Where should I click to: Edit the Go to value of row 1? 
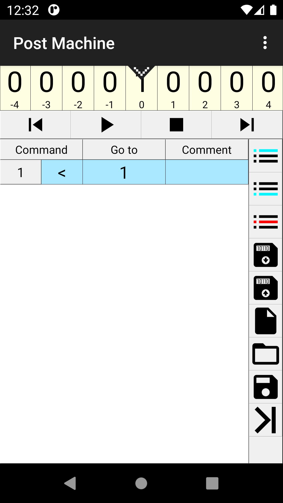124,172
